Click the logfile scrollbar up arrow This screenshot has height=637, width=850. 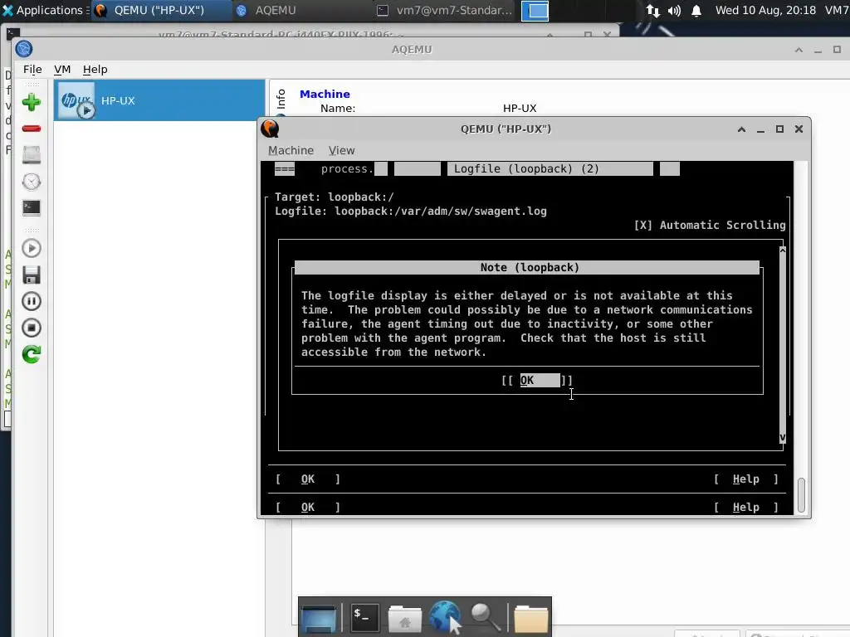pyautogui.click(x=782, y=250)
